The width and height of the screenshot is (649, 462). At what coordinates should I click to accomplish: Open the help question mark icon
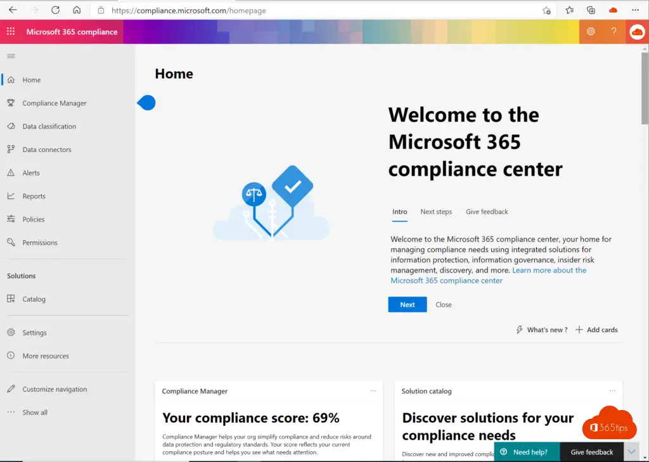(614, 32)
